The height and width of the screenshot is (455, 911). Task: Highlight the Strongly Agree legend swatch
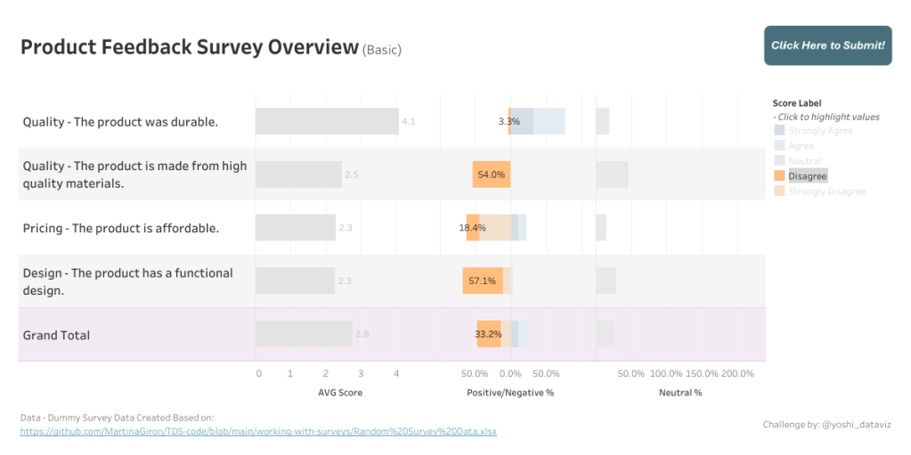pos(779,131)
